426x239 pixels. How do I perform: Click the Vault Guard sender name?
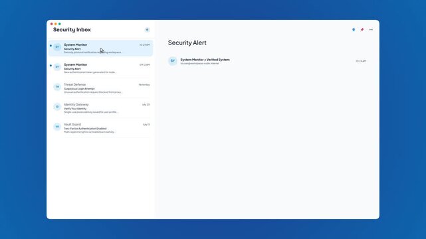tap(72, 124)
